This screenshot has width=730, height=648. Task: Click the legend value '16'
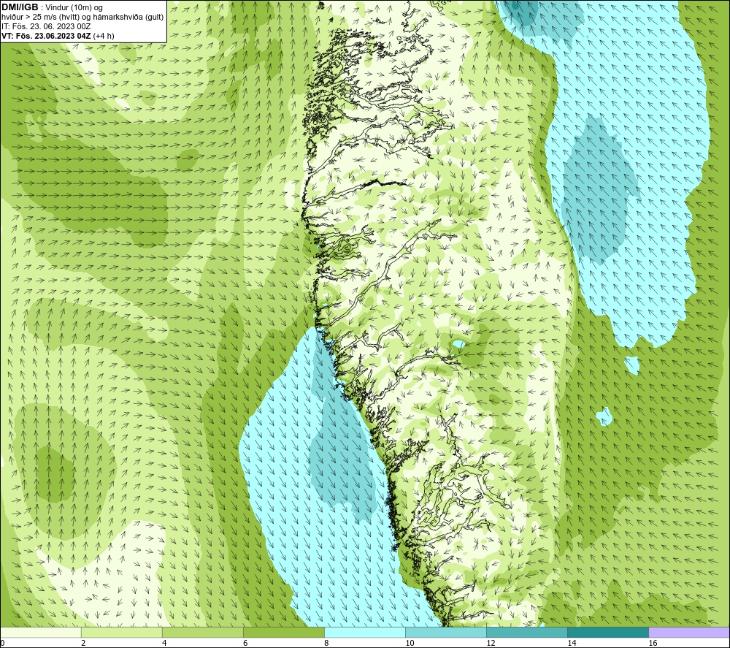(x=653, y=643)
